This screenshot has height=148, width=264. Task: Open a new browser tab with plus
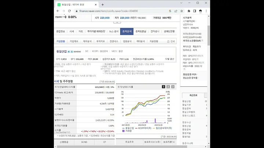pos(103,5)
